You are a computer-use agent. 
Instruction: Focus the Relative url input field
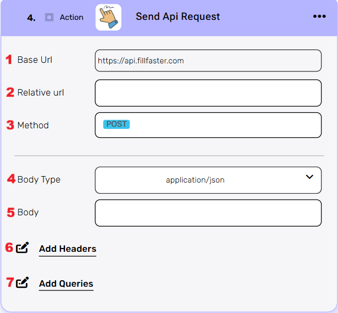208,93
